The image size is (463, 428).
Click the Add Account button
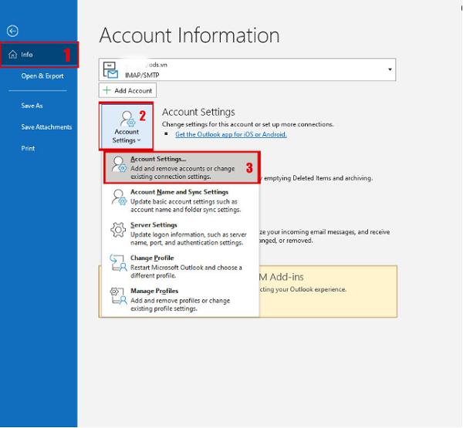[127, 90]
